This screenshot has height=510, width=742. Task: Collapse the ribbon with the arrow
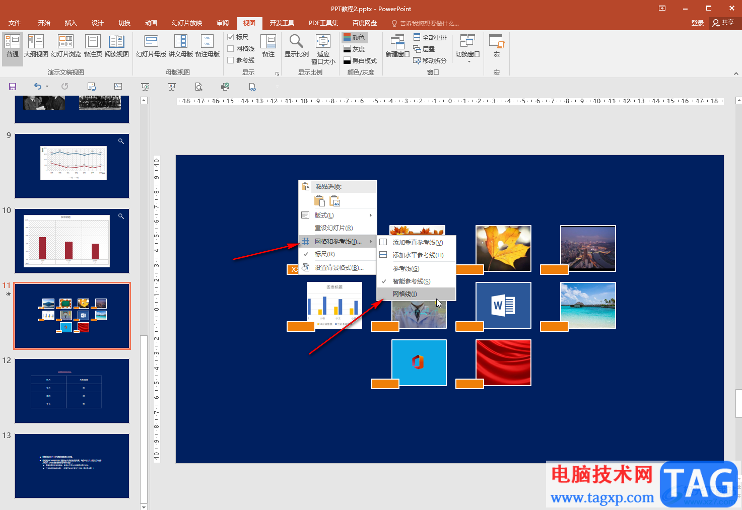point(736,74)
